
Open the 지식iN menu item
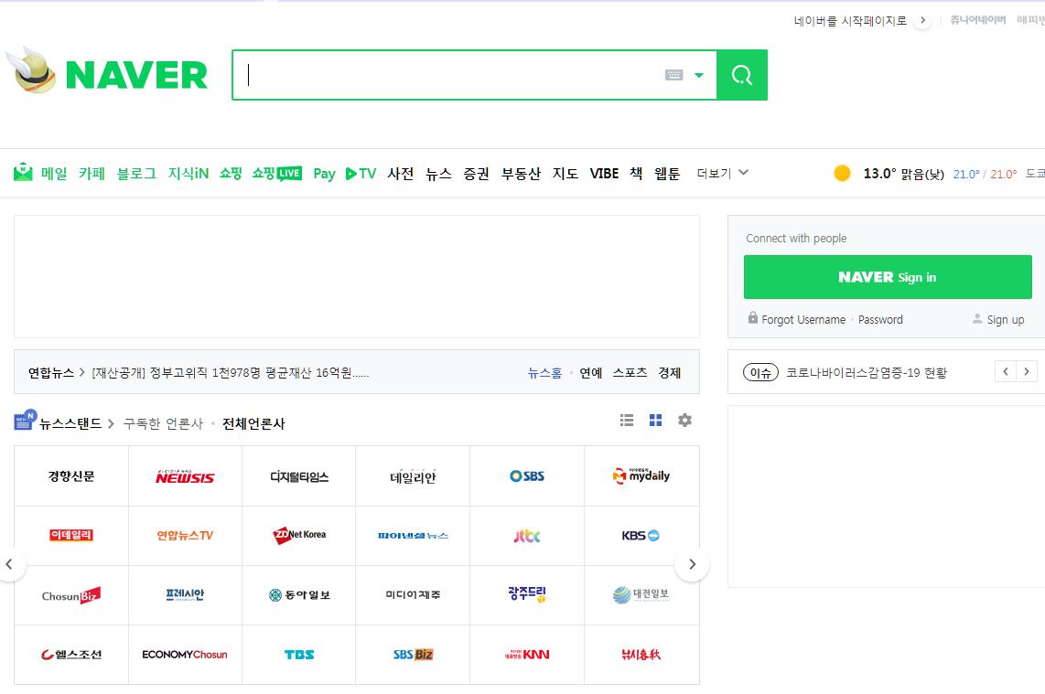point(188,174)
